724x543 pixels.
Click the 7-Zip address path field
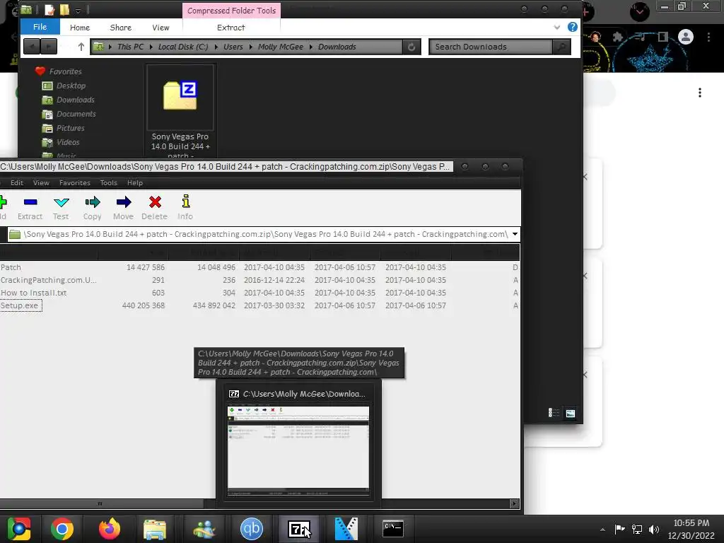point(264,234)
